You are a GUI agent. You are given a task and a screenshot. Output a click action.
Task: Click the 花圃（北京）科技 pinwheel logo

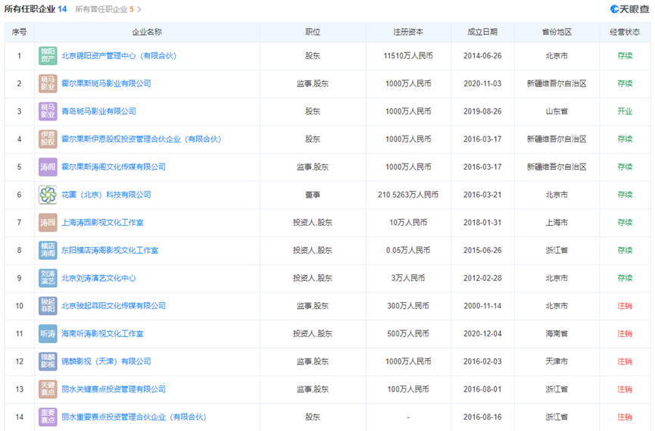(48, 195)
